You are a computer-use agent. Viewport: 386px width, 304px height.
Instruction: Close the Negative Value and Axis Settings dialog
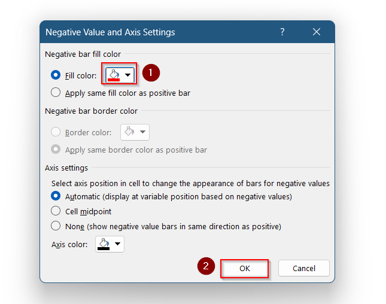(317, 32)
